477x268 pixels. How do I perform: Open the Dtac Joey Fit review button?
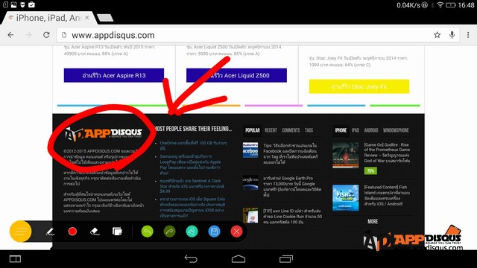359,86
